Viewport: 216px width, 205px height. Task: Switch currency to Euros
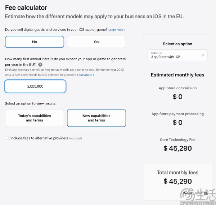pyautogui.click(x=199, y=193)
